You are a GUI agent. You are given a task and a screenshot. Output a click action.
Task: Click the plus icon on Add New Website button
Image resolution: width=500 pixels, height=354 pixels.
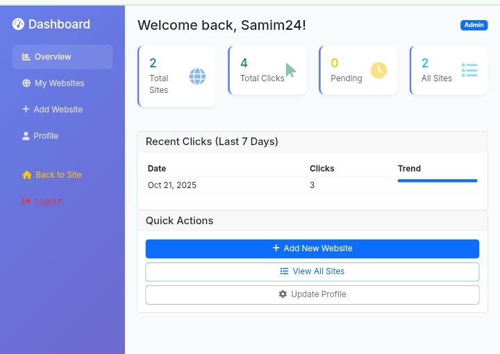click(x=276, y=248)
